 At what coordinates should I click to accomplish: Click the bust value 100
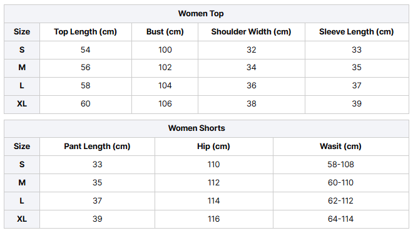(165, 50)
